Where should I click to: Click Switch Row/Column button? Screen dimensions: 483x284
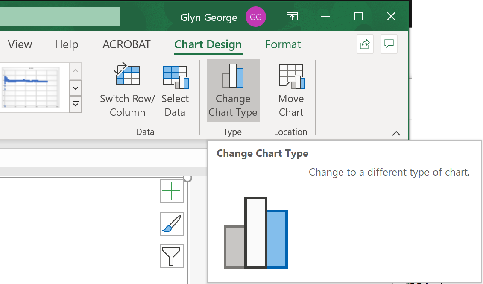[x=128, y=91]
